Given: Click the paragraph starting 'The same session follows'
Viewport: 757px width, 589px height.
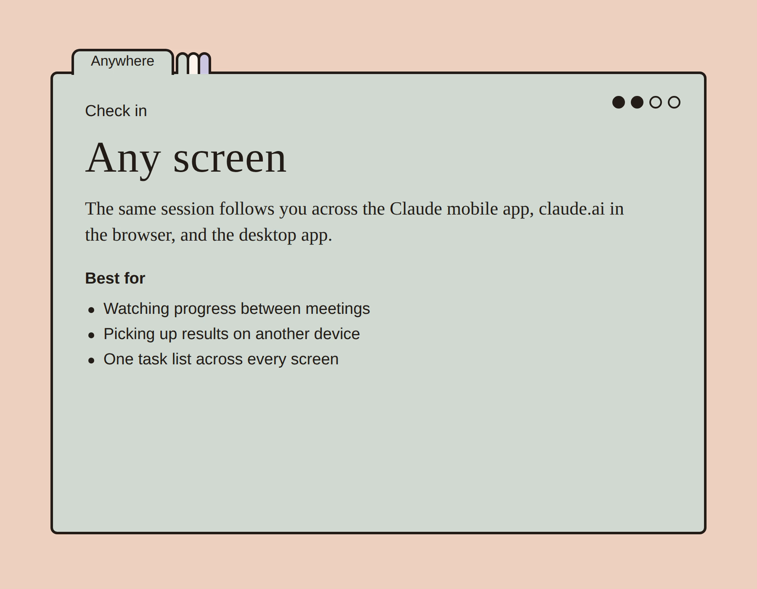Looking at the screenshot, I should click(355, 222).
